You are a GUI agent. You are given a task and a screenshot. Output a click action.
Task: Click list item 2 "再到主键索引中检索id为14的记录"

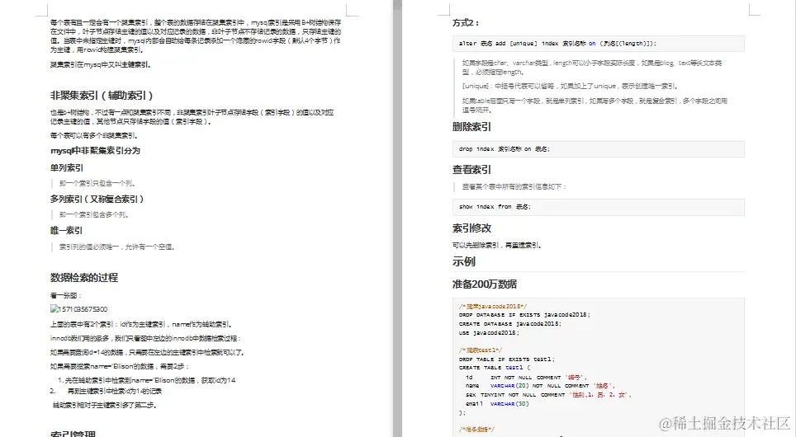pyautogui.click(x=115, y=391)
